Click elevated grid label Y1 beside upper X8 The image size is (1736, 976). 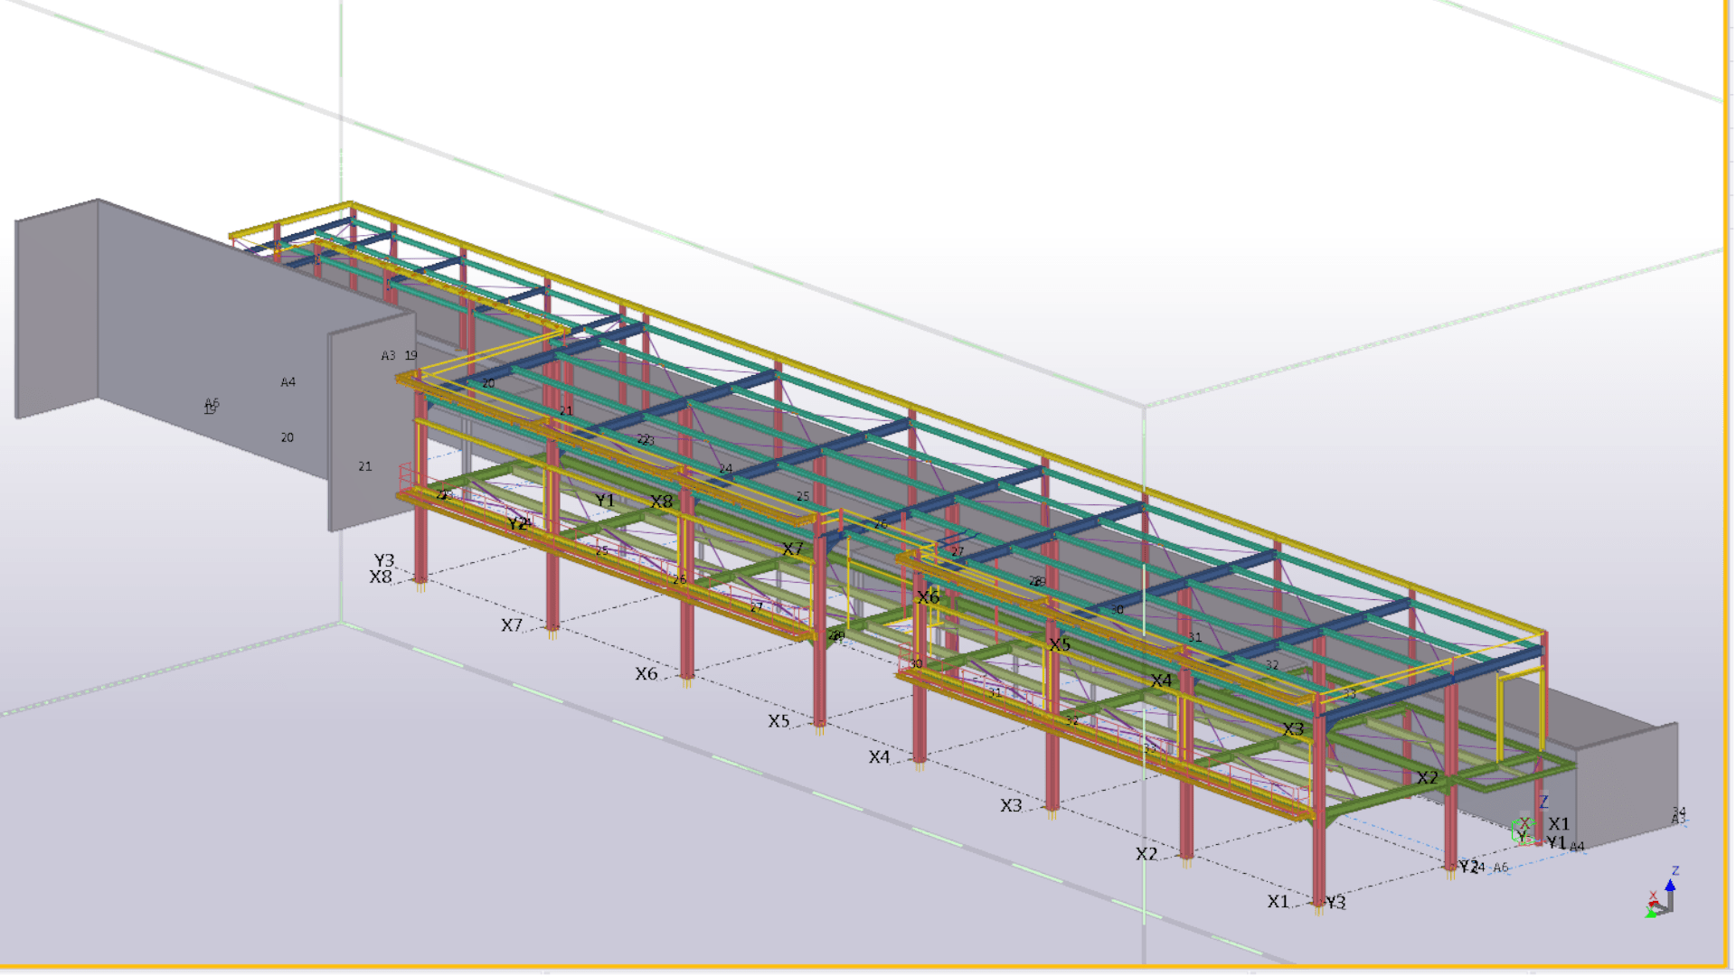click(x=605, y=500)
